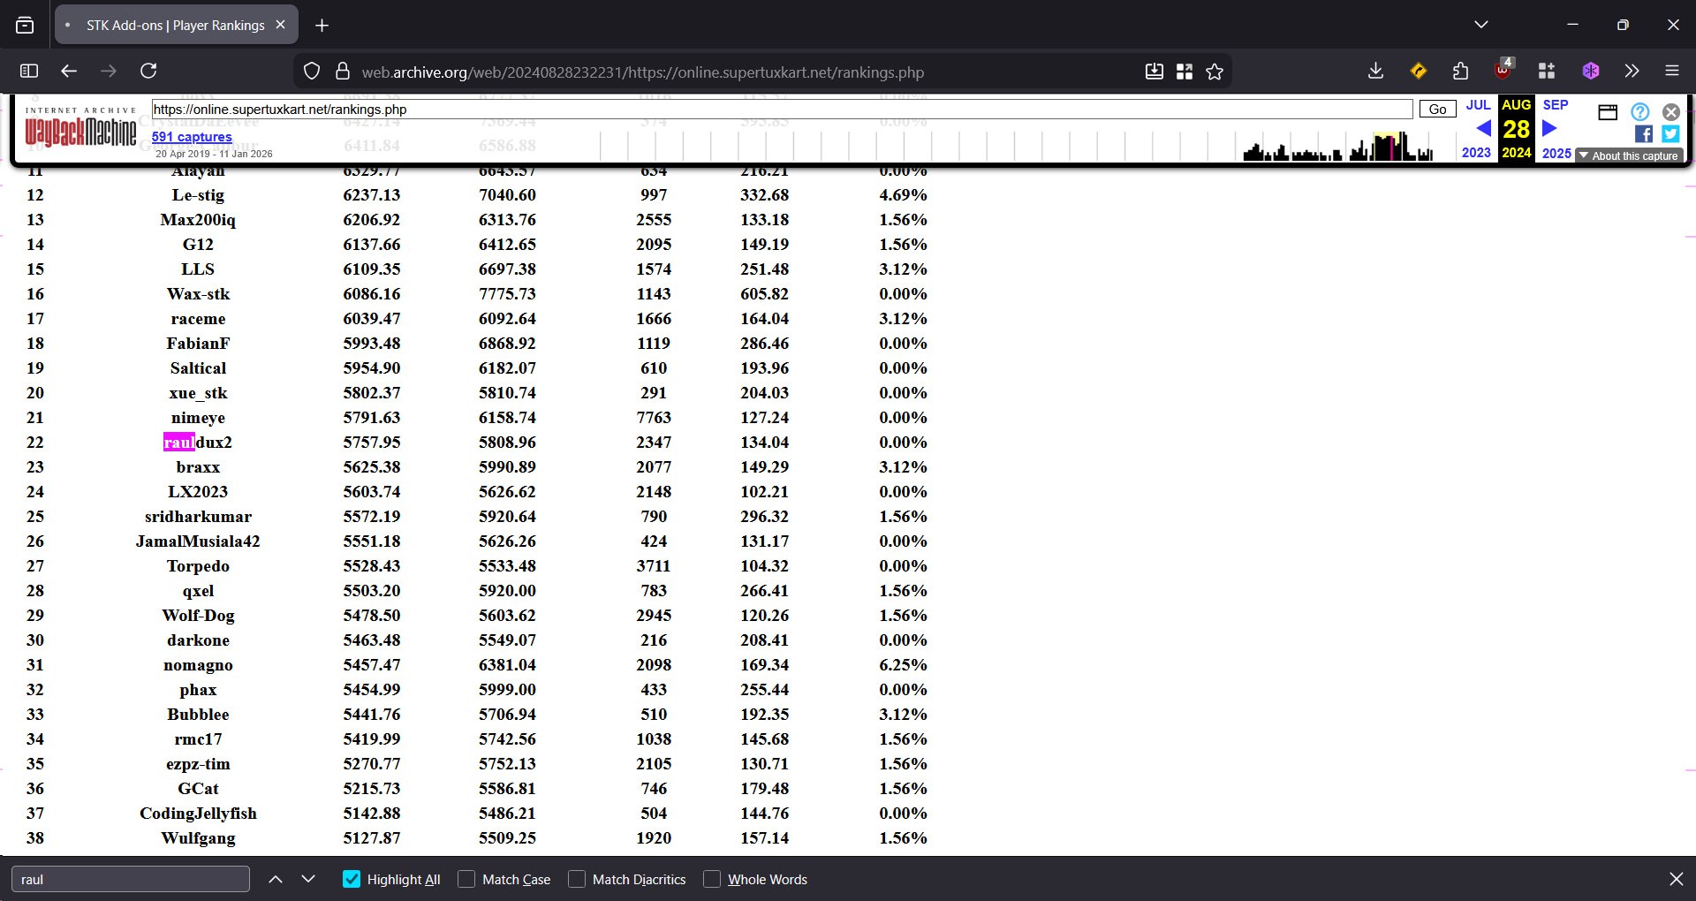
Task: Open a new browser tab
Action: [322, 25]
